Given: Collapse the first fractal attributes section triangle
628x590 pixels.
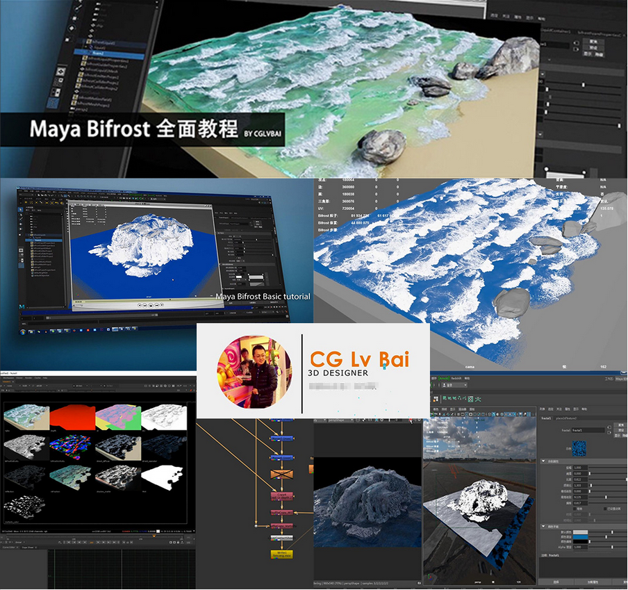Looking at the screenshot, I should click(x=543, y=461).
